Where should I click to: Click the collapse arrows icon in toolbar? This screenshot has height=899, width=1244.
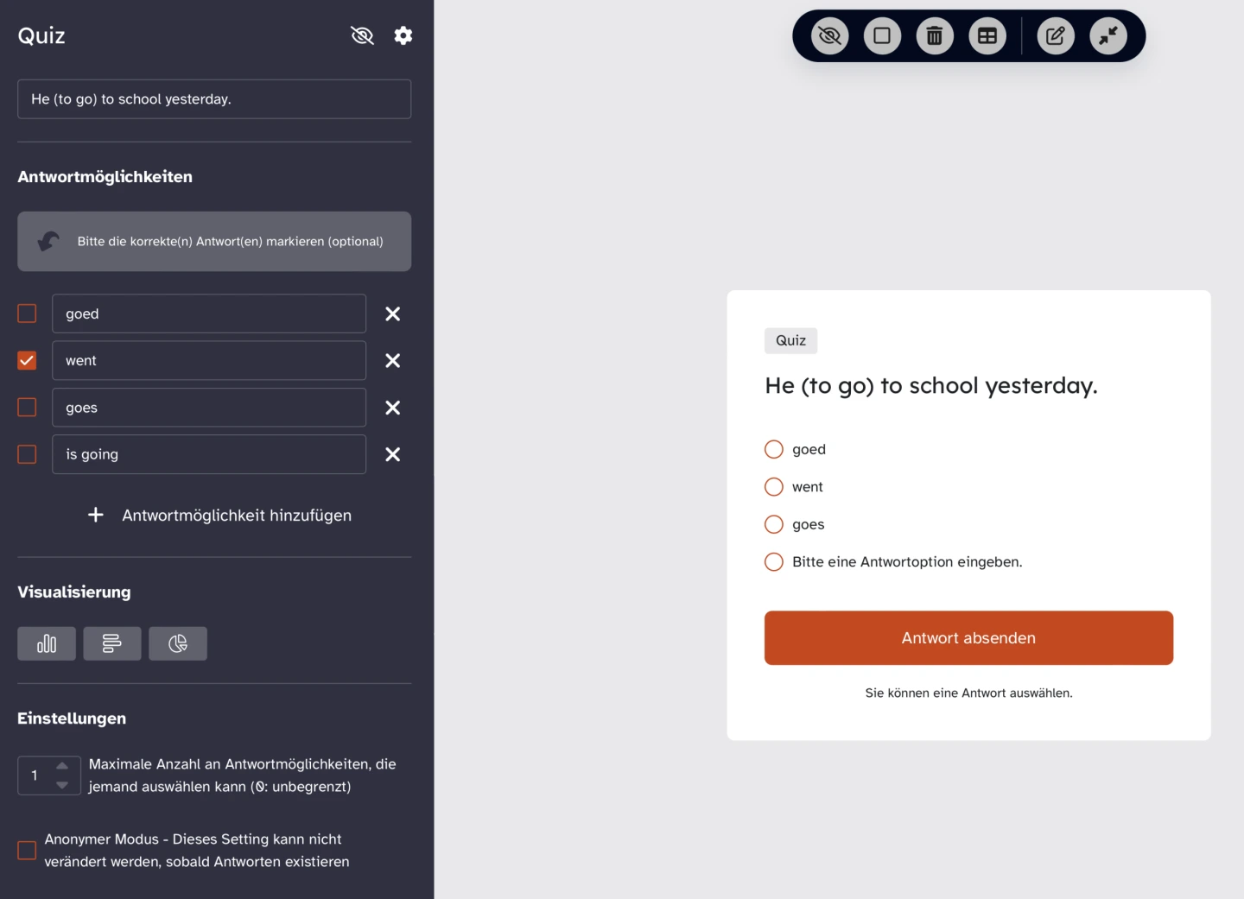pos(1108,36)
